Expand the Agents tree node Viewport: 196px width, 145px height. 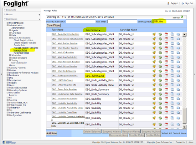10,30
